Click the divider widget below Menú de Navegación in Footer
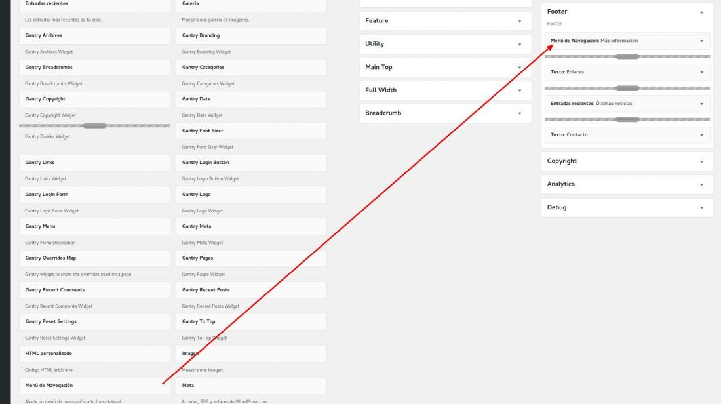 click(627, 56)
